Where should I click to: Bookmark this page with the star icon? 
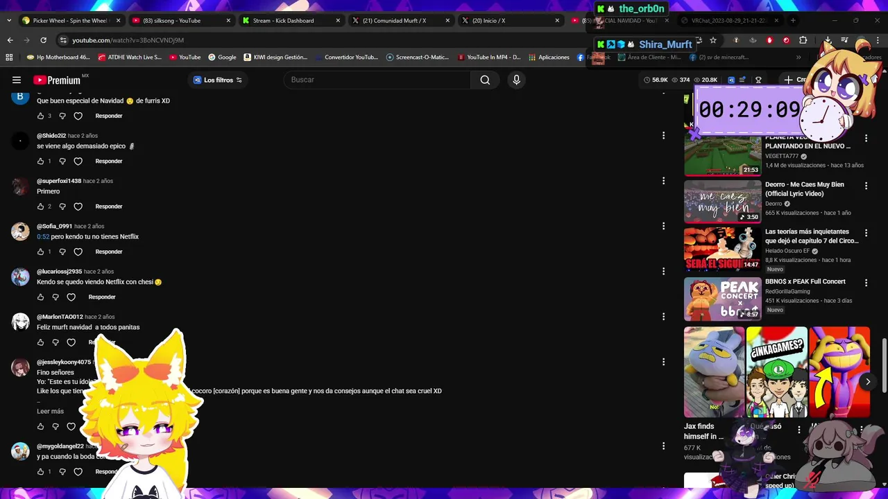click(713, 40)
